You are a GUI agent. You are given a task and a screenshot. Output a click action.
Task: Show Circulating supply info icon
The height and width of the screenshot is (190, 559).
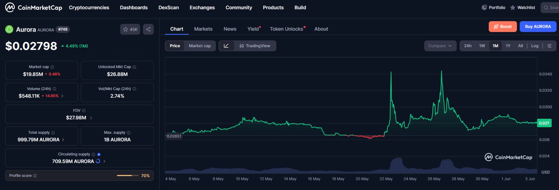[x=93, y=154]
